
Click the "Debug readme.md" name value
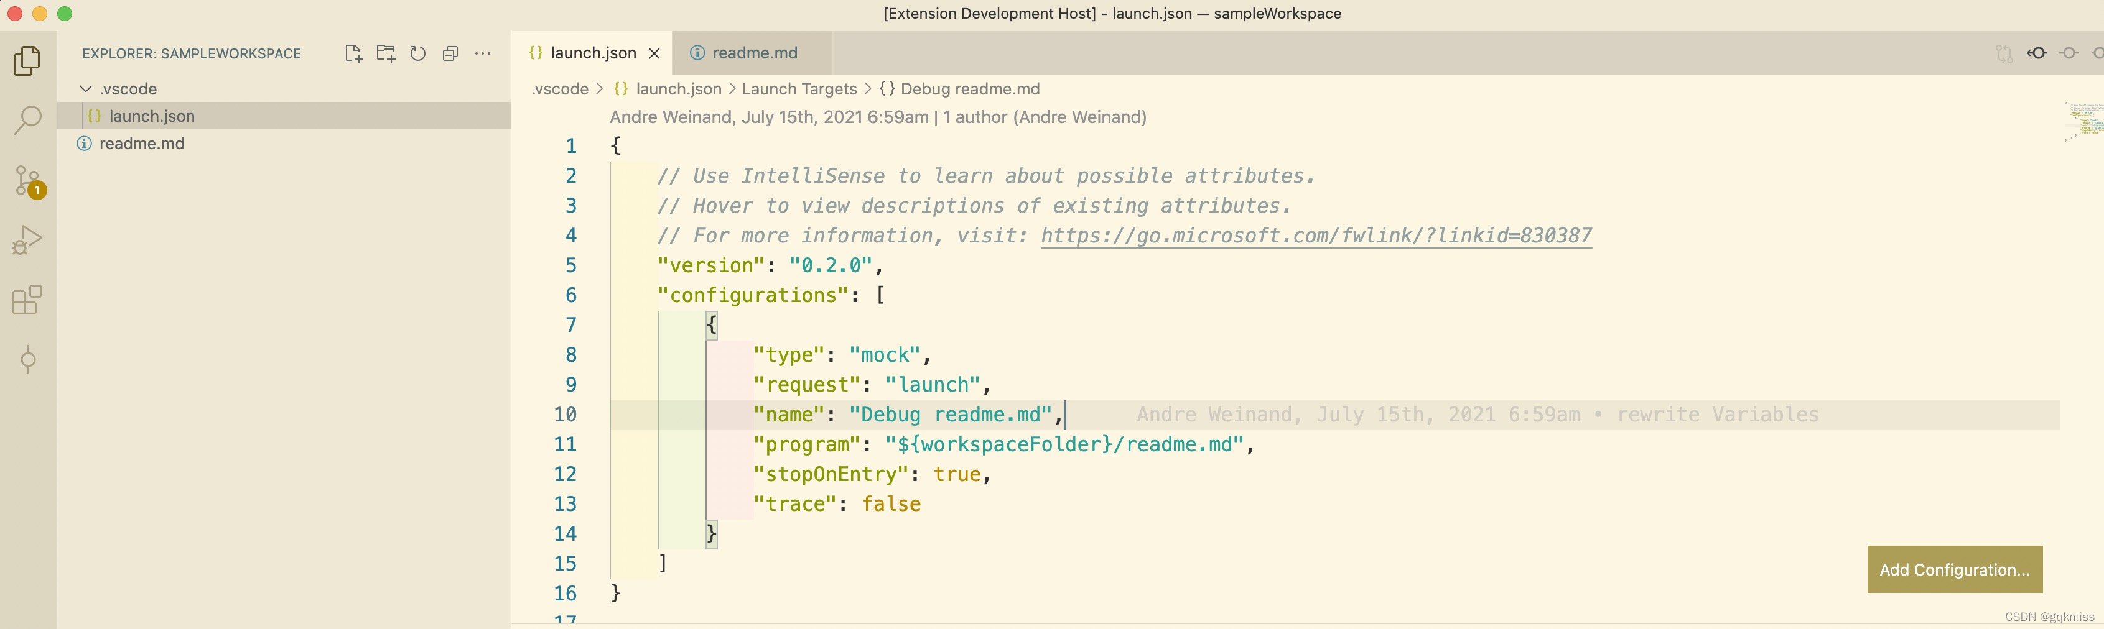tap(951, 415)
